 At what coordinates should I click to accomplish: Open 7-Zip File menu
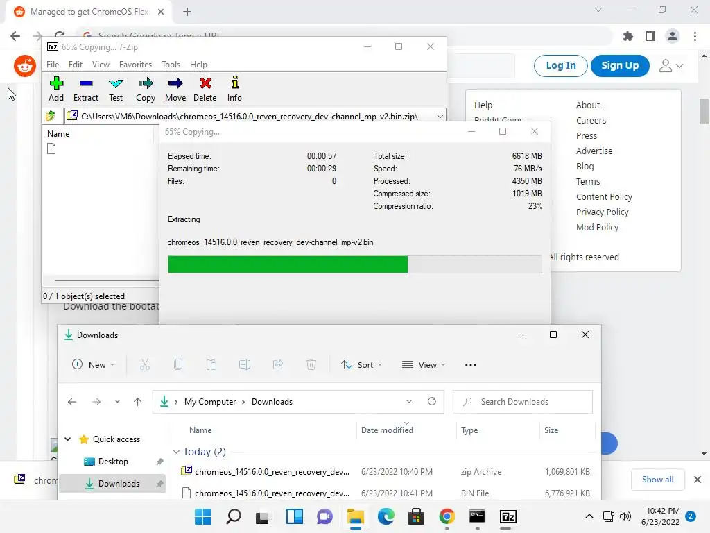[53, 65]
